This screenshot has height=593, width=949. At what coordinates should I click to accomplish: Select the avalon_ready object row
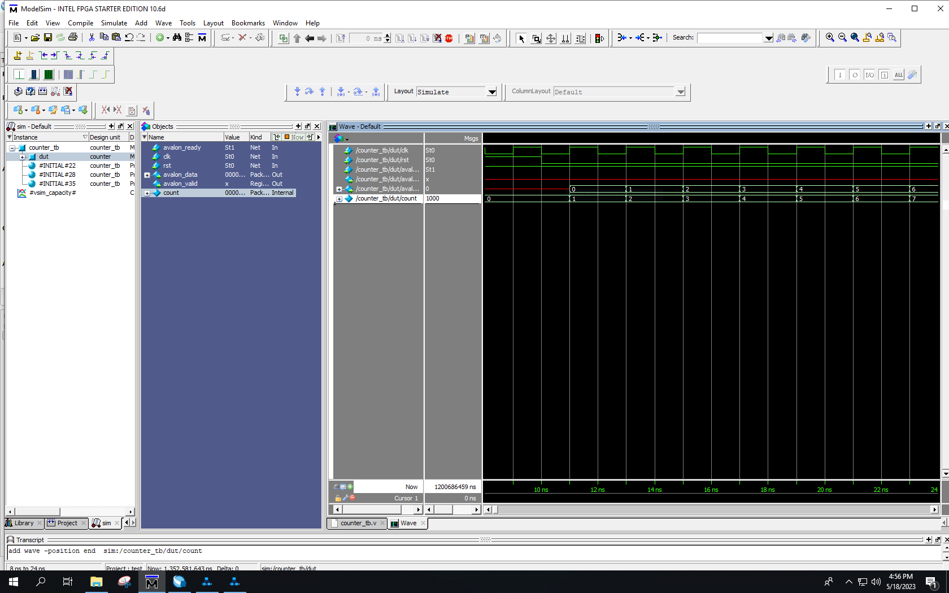[x=219, y=148]
